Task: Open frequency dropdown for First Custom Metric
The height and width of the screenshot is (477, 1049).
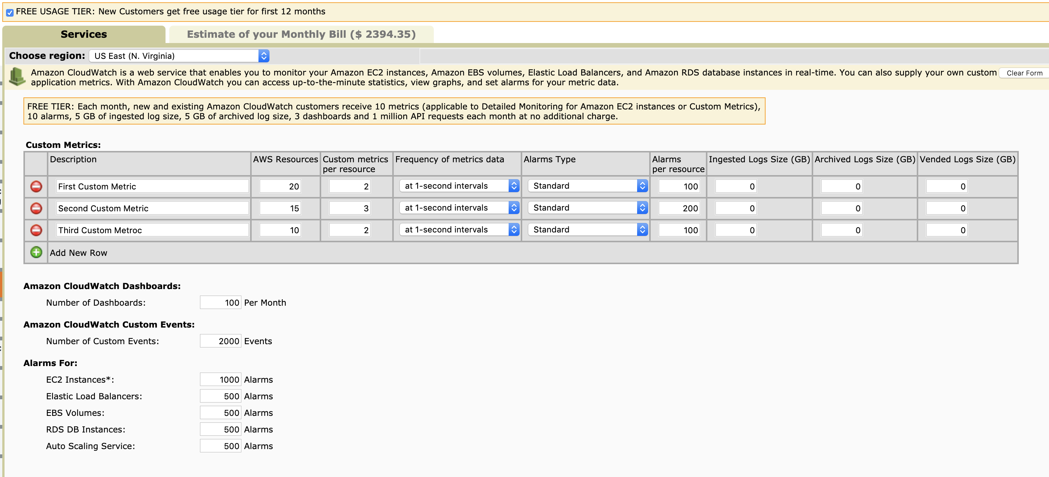Action: point(458,186)
